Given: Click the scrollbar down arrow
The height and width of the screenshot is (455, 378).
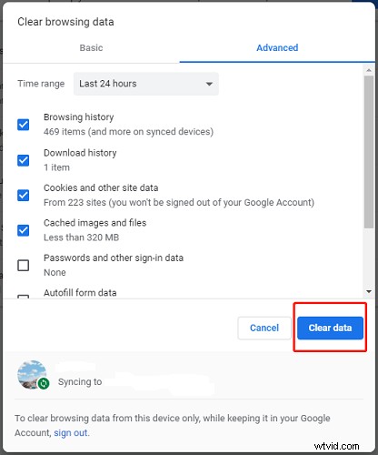Looking at the screenshot, I should [369, 291].
